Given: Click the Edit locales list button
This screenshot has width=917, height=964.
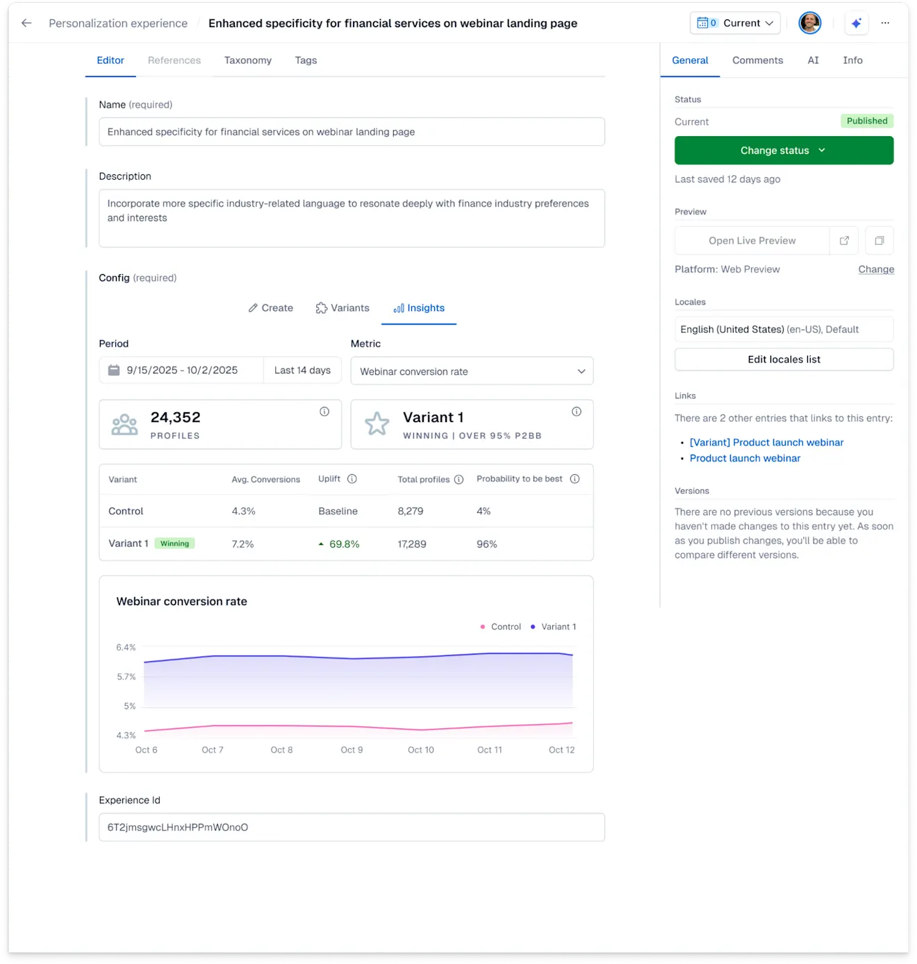Looking at the screenshot, I should pyautogui.click(x=784, y=360).
